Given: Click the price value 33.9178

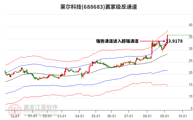Looking at the screenshot, I should [174, 41].
